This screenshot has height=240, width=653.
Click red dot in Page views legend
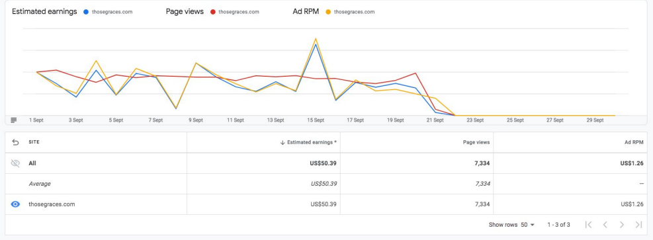pyautogui.click(x=212, y=12)
